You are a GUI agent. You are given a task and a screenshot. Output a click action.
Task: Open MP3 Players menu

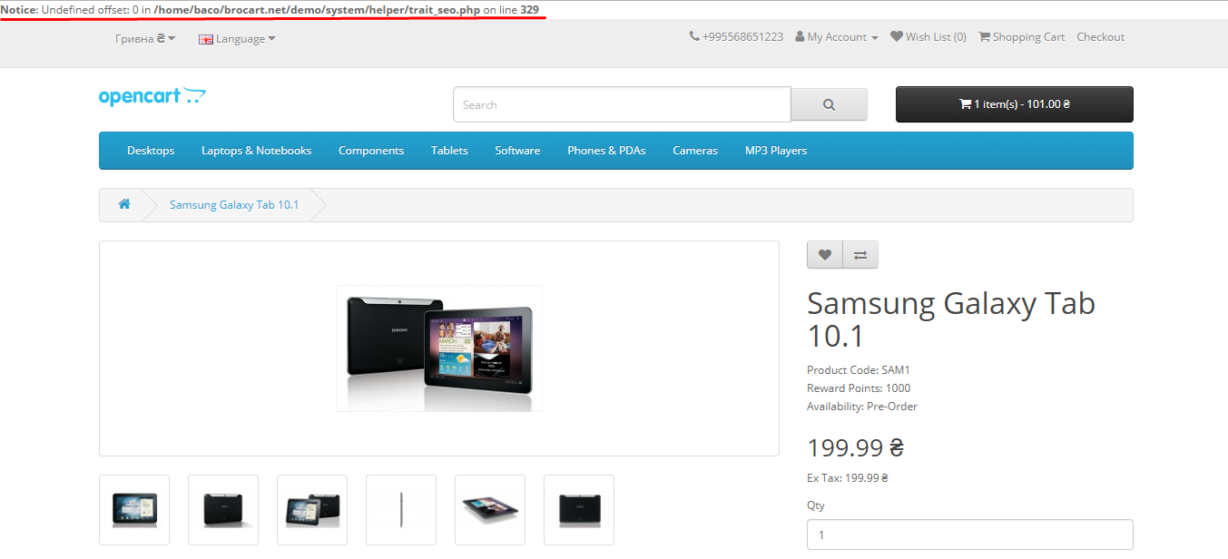pyautogui.click(x=776, y=151)
